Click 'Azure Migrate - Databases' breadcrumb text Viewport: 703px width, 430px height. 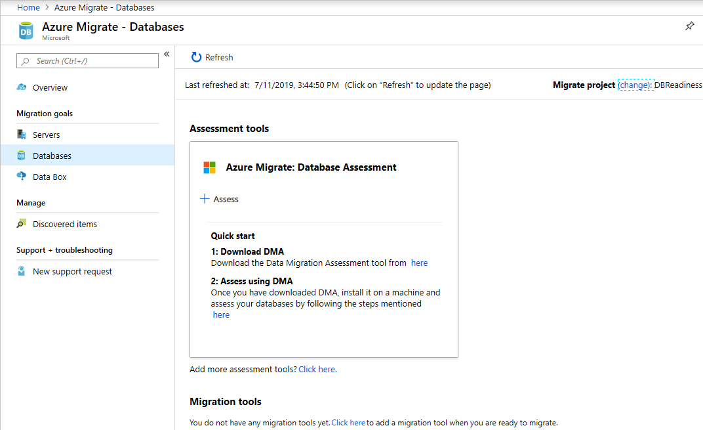point(104,8)
